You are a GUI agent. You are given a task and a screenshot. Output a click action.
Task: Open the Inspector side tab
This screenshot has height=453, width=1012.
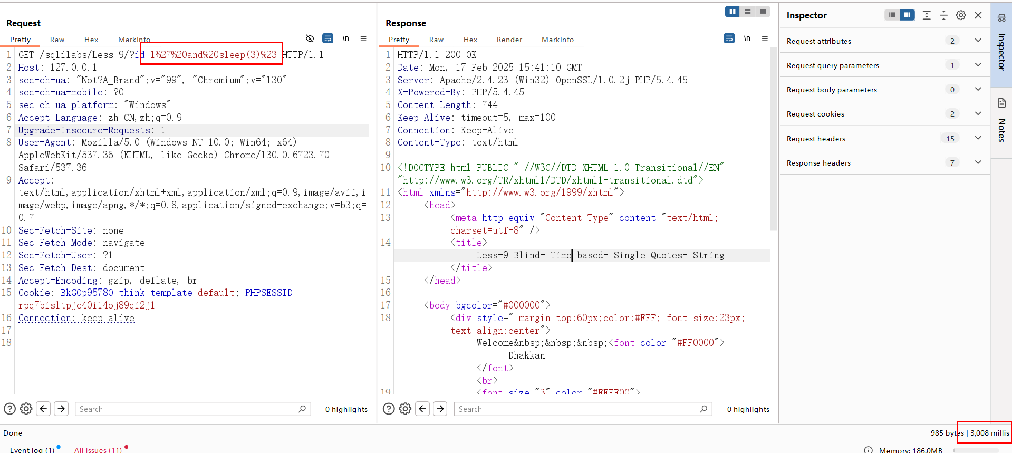coord(1001,44)
